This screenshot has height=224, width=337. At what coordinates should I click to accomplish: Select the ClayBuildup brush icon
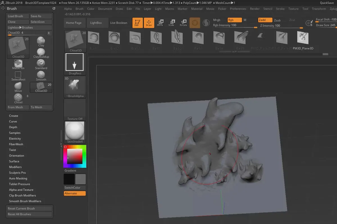click(41, 52)
